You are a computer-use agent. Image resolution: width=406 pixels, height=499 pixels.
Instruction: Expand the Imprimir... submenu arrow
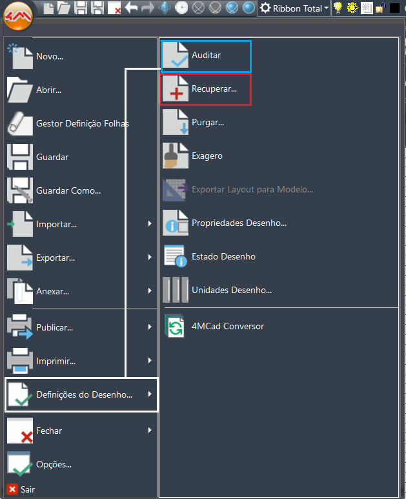click(x=150, y=361)
